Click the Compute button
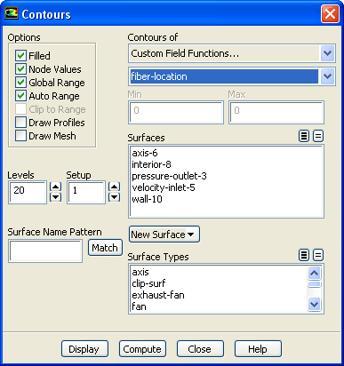This screenshot has width=344, height=366. (142, 349)
